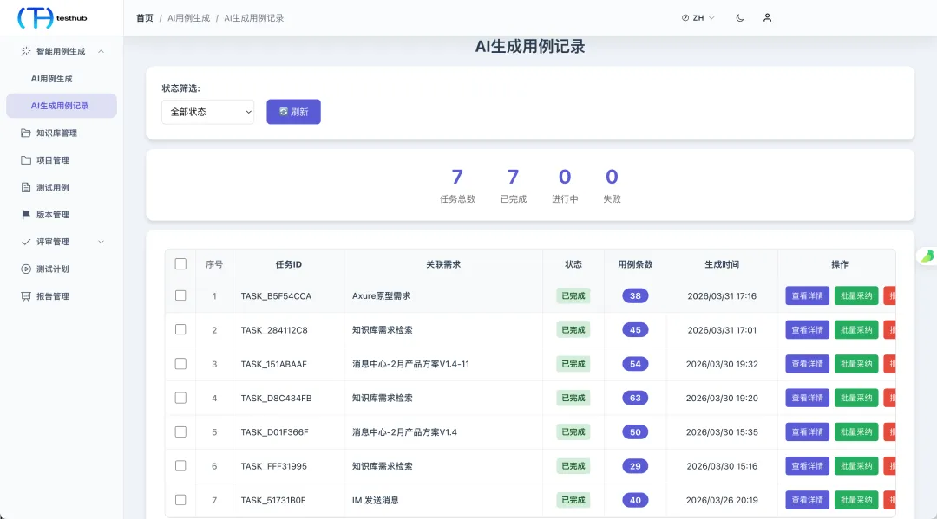Open 测试计划 play-circle icon
This screenshot has width=937, height=519.
[26, 269]
